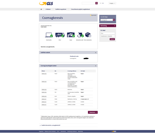
Task: Collapse the Szállítási adatok section chevron
Action: click(96, 53)
